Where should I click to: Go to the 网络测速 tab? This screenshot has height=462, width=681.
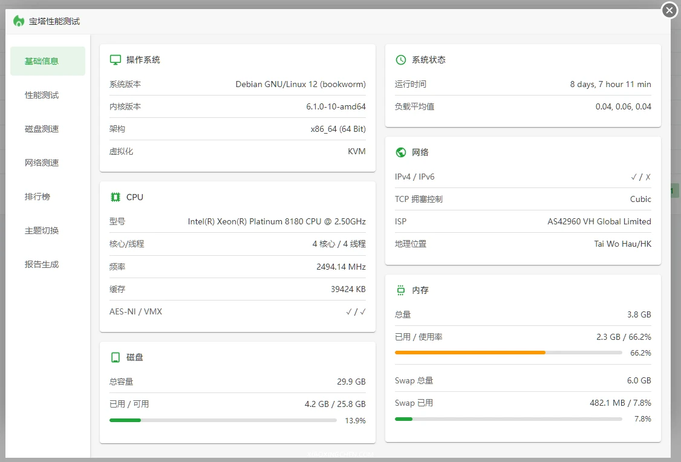tap(42, 163)
